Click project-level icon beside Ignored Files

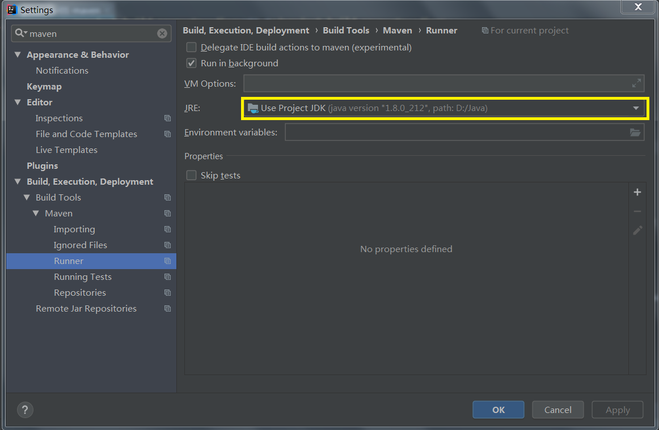tap(168, 245)
